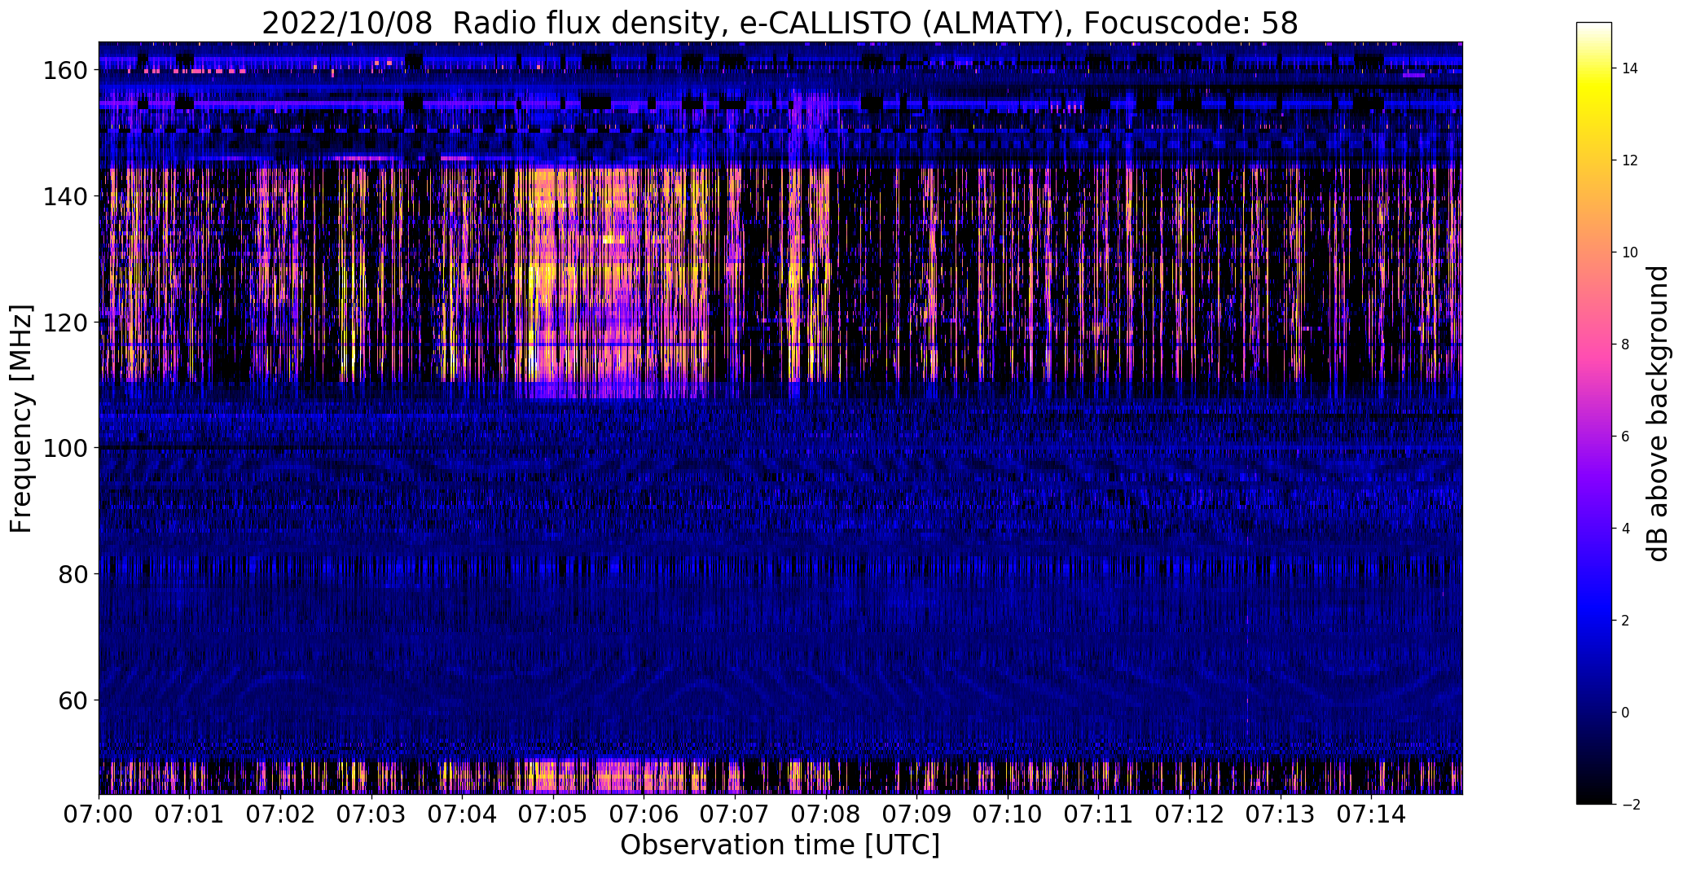Click the 07:03 time tick label
Screen dimensions: 1683x869
[371, 814]
